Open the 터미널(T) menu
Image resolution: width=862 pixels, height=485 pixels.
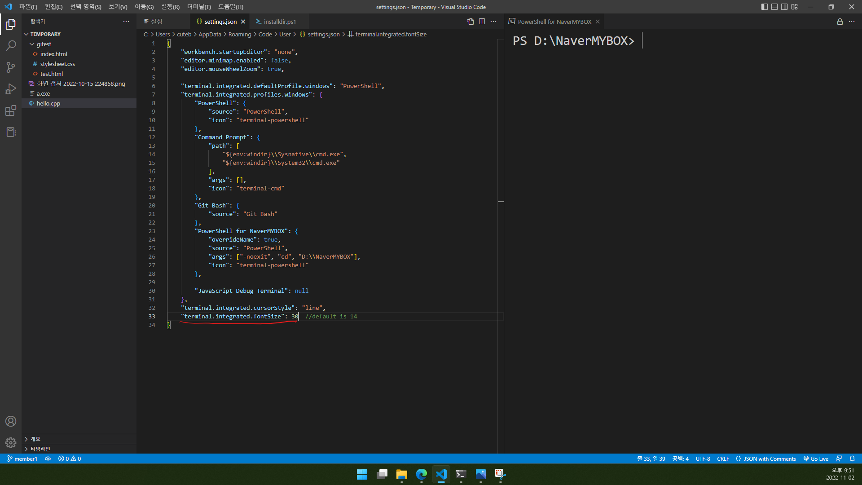point(199,7)
